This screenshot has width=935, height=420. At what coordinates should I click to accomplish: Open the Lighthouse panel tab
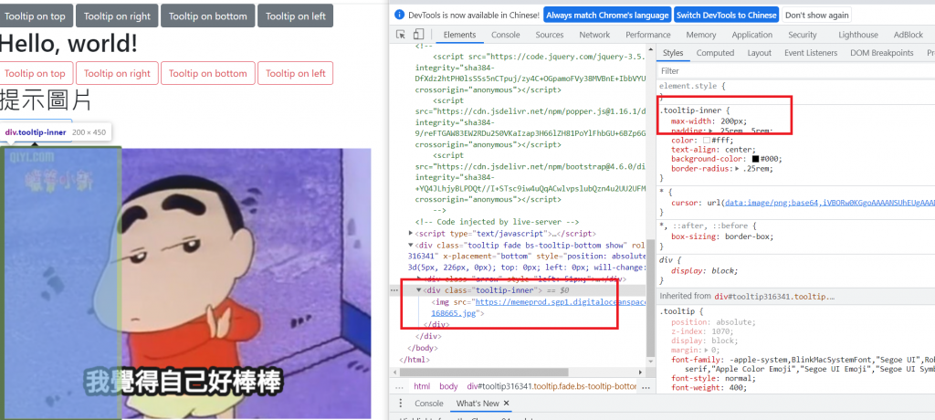(x=858, y=35)
